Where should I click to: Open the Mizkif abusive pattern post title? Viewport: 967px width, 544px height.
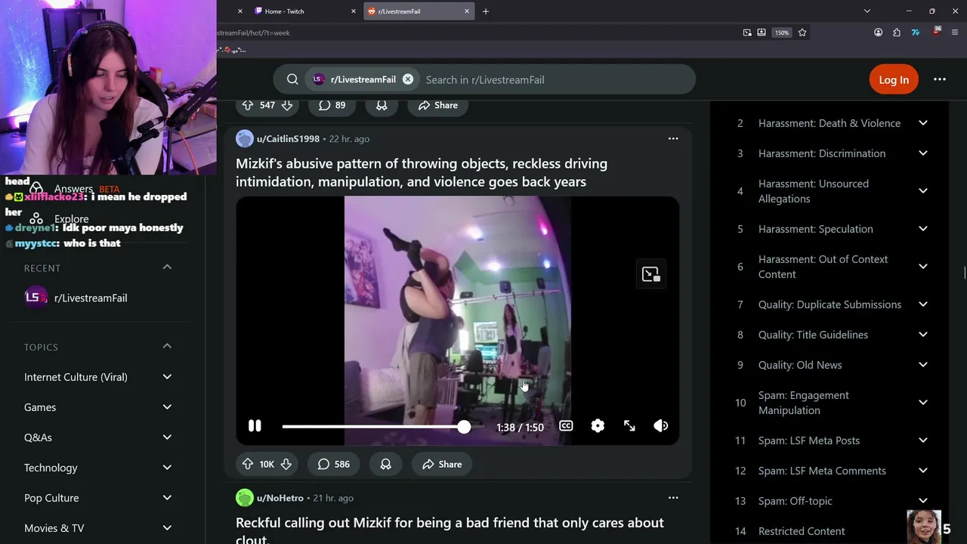click(x=422, y=172)
